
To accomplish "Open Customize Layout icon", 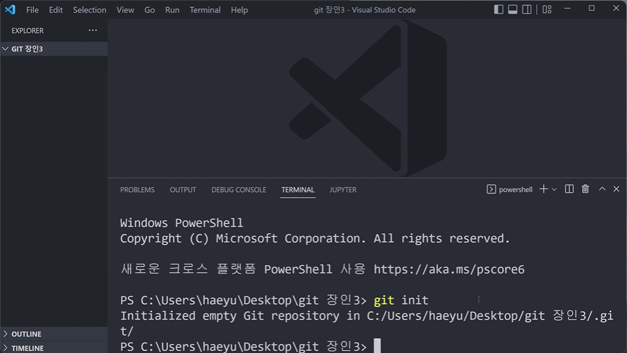I will pyautogui.click(x=547, y=9).
